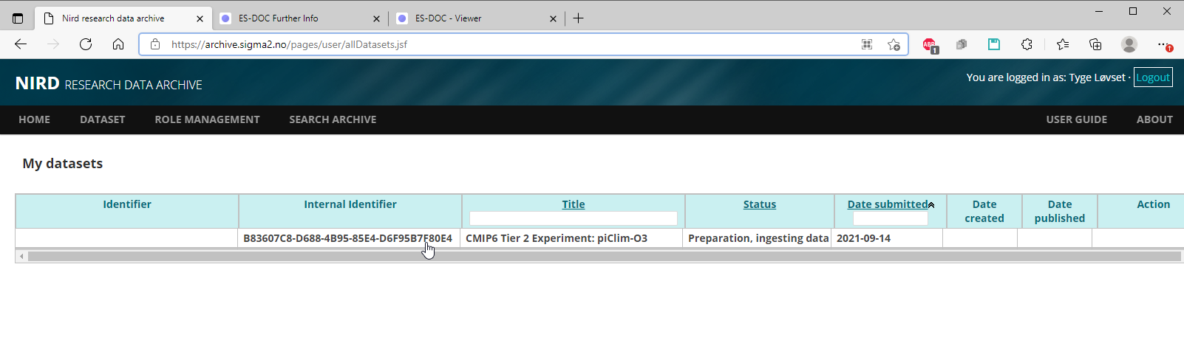Screen dimensions: 1184x357
Task: Go to browser home page icon
Action: (118, 44)
